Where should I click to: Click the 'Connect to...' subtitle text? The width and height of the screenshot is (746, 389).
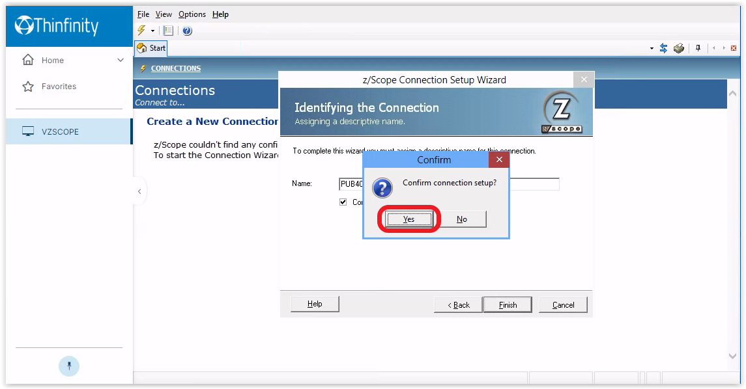pos(160,103)
